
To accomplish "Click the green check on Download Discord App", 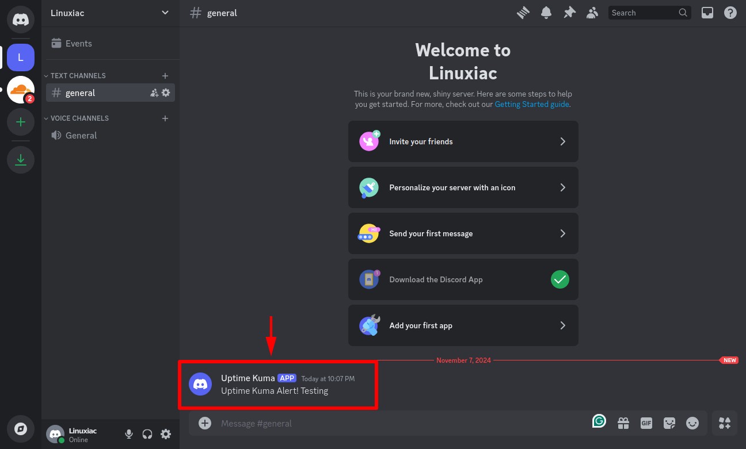I will click(560, 279).
